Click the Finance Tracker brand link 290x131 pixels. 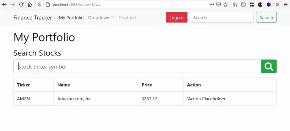[33, 18]
